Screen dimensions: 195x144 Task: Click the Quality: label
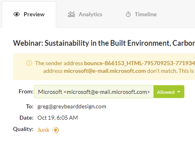click(23, 129)
